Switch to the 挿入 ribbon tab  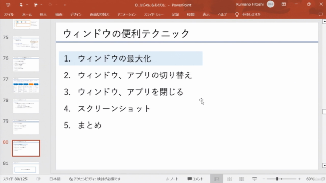click(x=43, y=15)
